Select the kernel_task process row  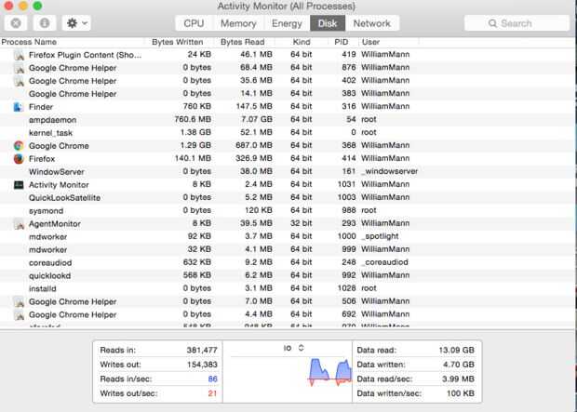[287, 133]
